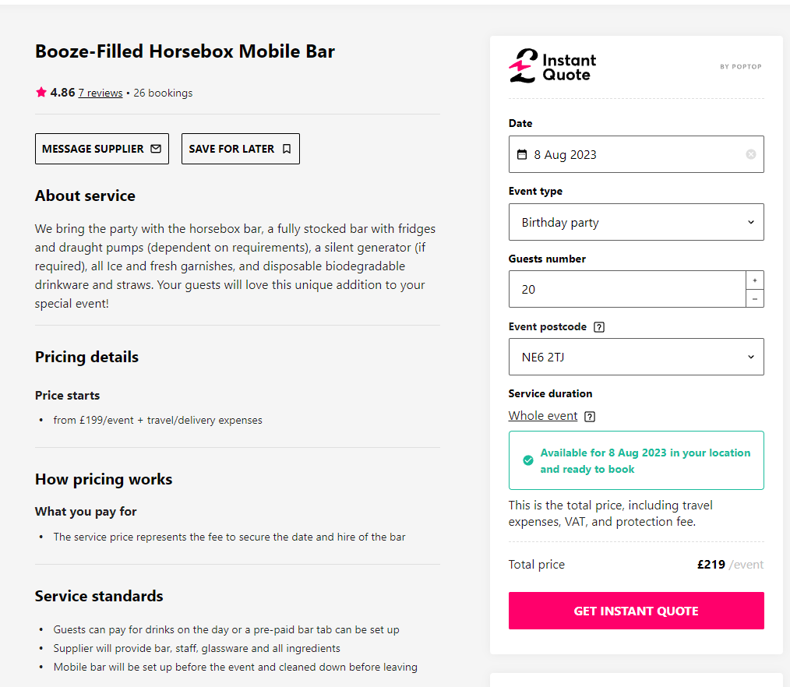This screenshot has width=790, height=687.
Task: Click the Save for Later button
Action: (240, 149)
